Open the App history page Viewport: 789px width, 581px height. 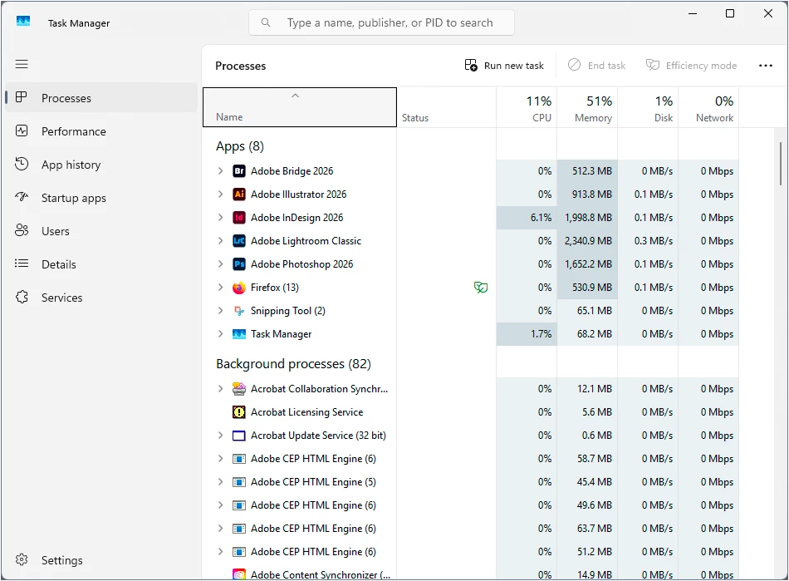click(x=101, y=165)
